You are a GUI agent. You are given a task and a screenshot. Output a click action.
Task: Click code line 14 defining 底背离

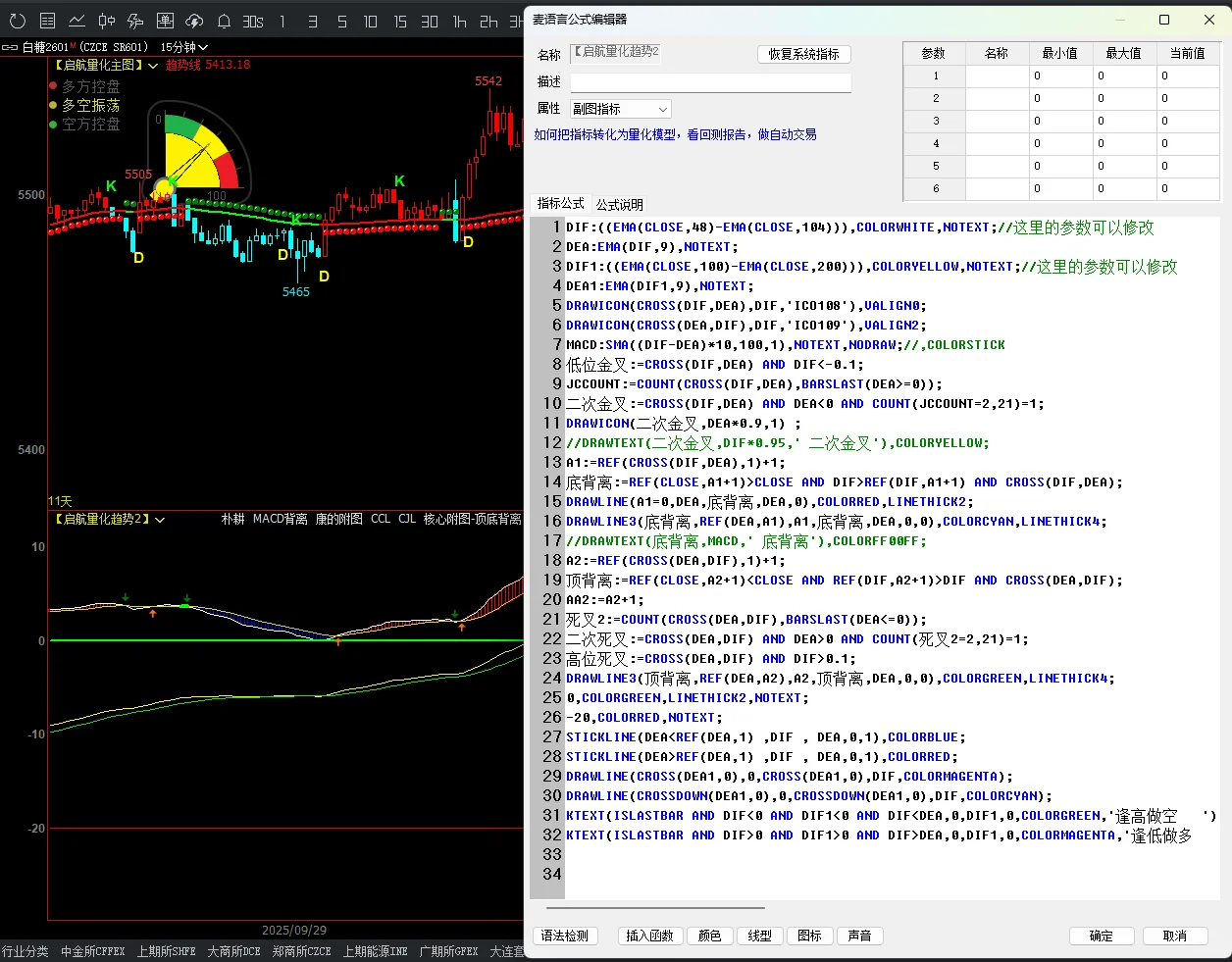[x=845, y=482]
